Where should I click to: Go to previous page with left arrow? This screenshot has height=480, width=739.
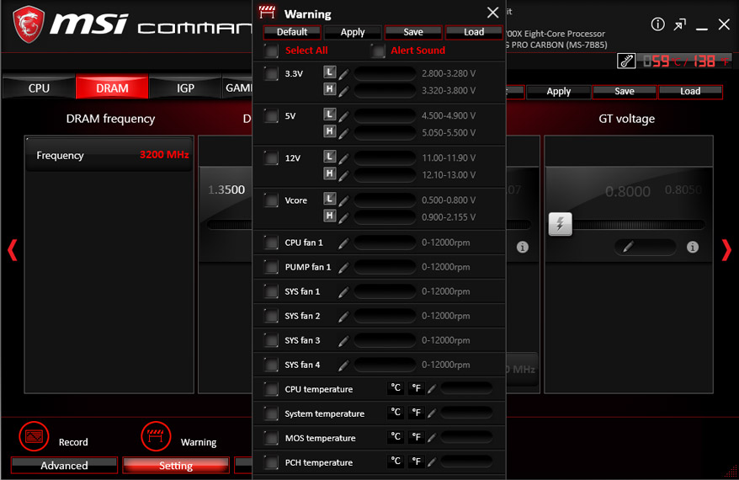tap(13, 250)
